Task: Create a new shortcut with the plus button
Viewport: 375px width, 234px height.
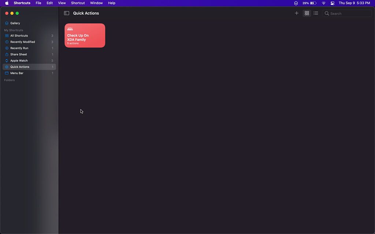Action: (297, 13)
